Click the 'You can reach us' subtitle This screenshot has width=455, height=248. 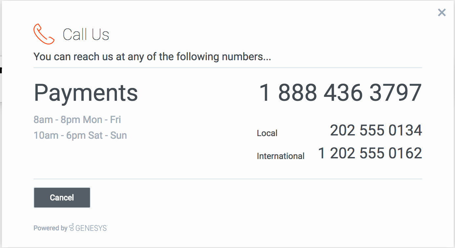[x=152, y=57]
